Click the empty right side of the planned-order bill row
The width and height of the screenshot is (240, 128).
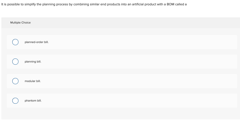(160, 42)
